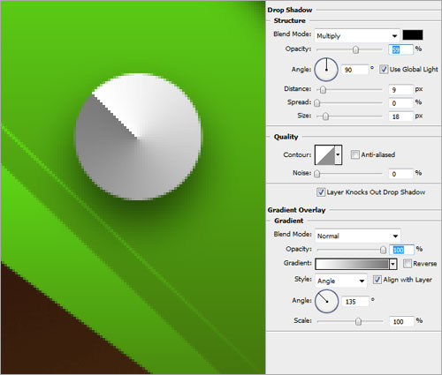The width and height of the screenshot is (442, 375).
Task: Click the Size value field showing 18
Action: point(400,116)
